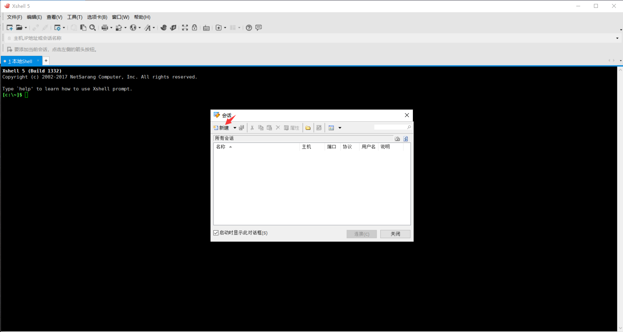Open the 窗口(W) menu

click(x=121, y=17)
